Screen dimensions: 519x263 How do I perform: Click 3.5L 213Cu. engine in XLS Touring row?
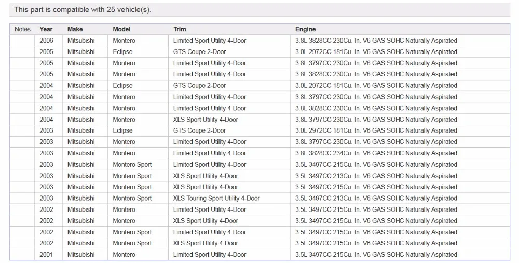point(376,199)
